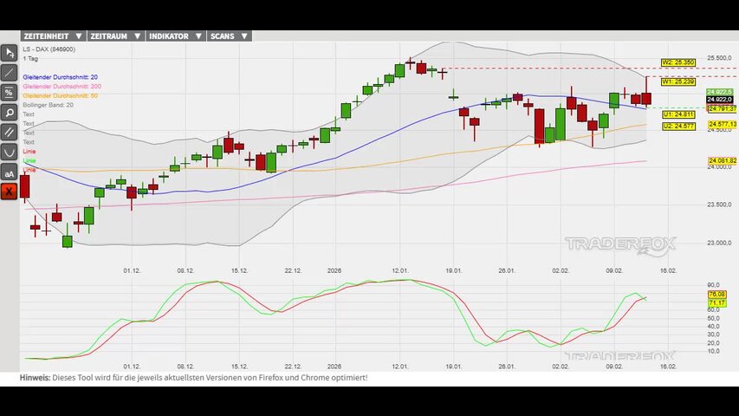Image resolution: width=739 pixels, height=416 pixels.
Task: Select the Bollinger Band: 20 legend entry
Action: (x=48, y=105)
